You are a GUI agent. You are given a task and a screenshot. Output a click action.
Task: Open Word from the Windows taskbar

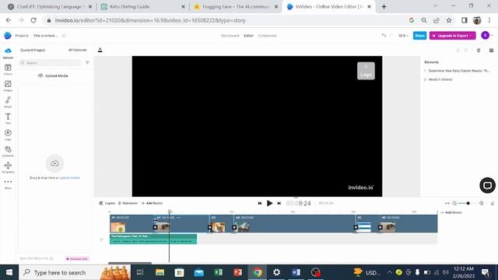[296, 272]
